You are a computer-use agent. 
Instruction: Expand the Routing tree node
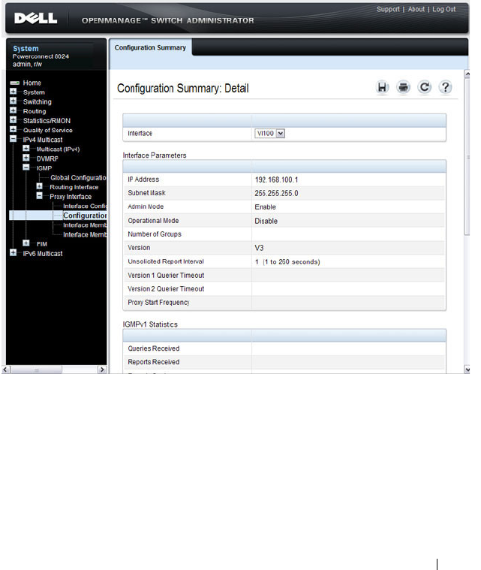(x=13, y=110)
